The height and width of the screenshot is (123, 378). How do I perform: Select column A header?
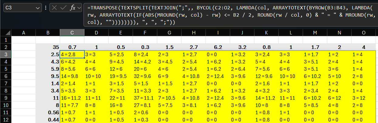coord(23,32)
